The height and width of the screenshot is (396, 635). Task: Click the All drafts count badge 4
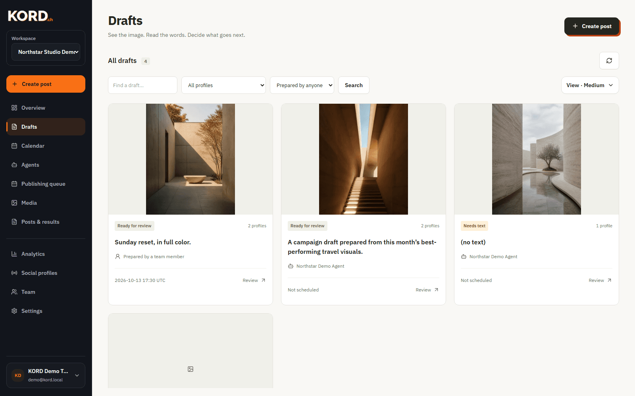click(146, 61)
